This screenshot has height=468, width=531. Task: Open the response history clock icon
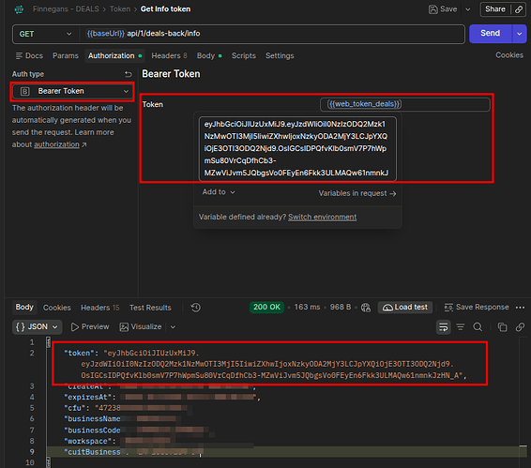tap(195, 308)
